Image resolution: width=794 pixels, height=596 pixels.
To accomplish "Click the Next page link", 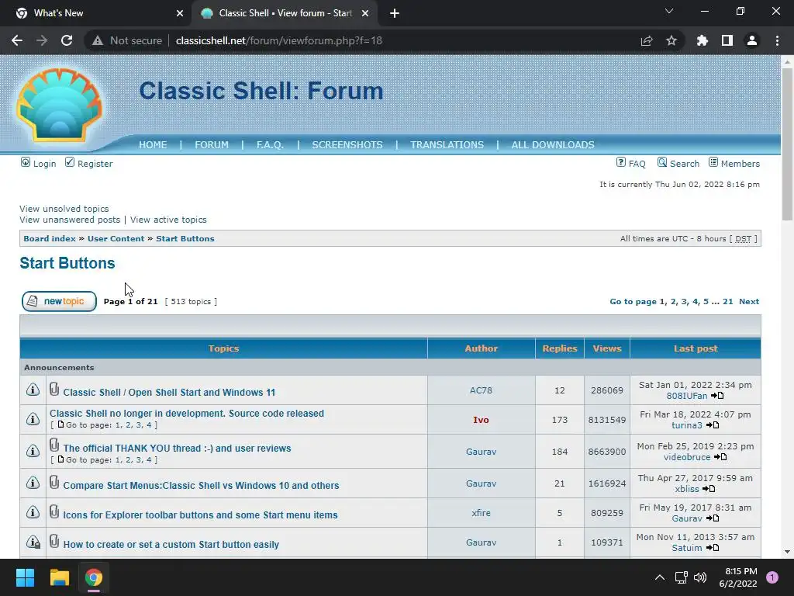I will pos(749,302).
